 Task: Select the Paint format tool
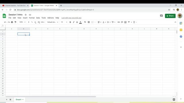click(15, 22)
